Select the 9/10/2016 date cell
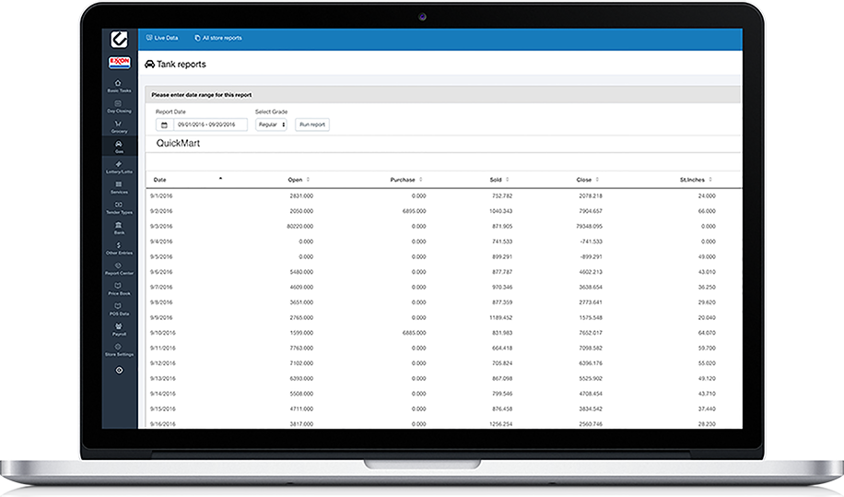The width and height of the screenshot is (844, 497). 163,333
